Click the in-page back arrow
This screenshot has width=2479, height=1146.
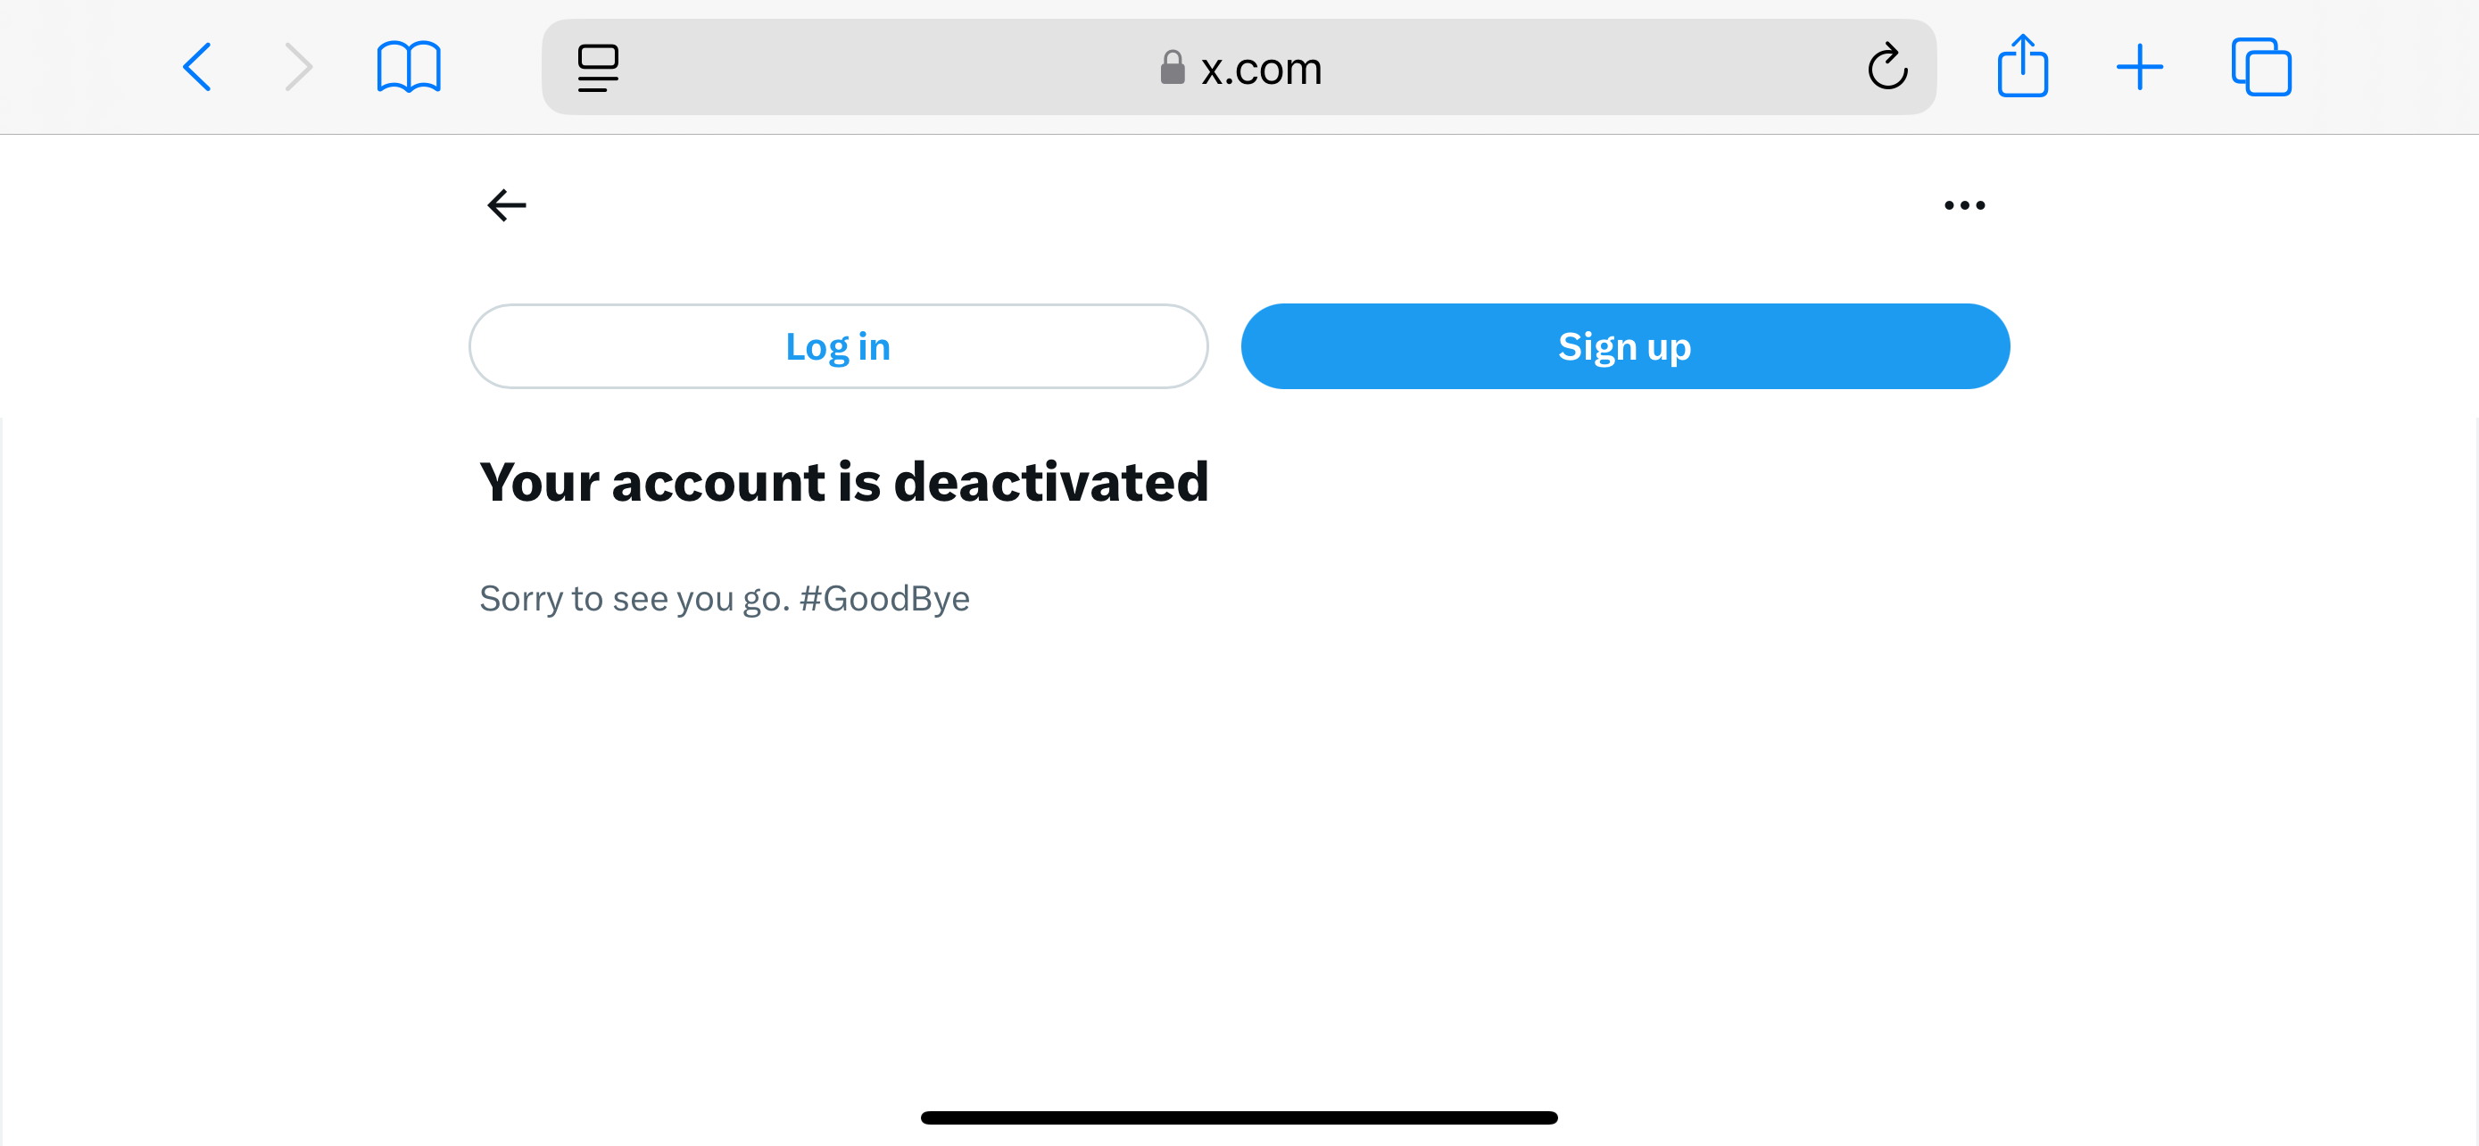(506, 205)
